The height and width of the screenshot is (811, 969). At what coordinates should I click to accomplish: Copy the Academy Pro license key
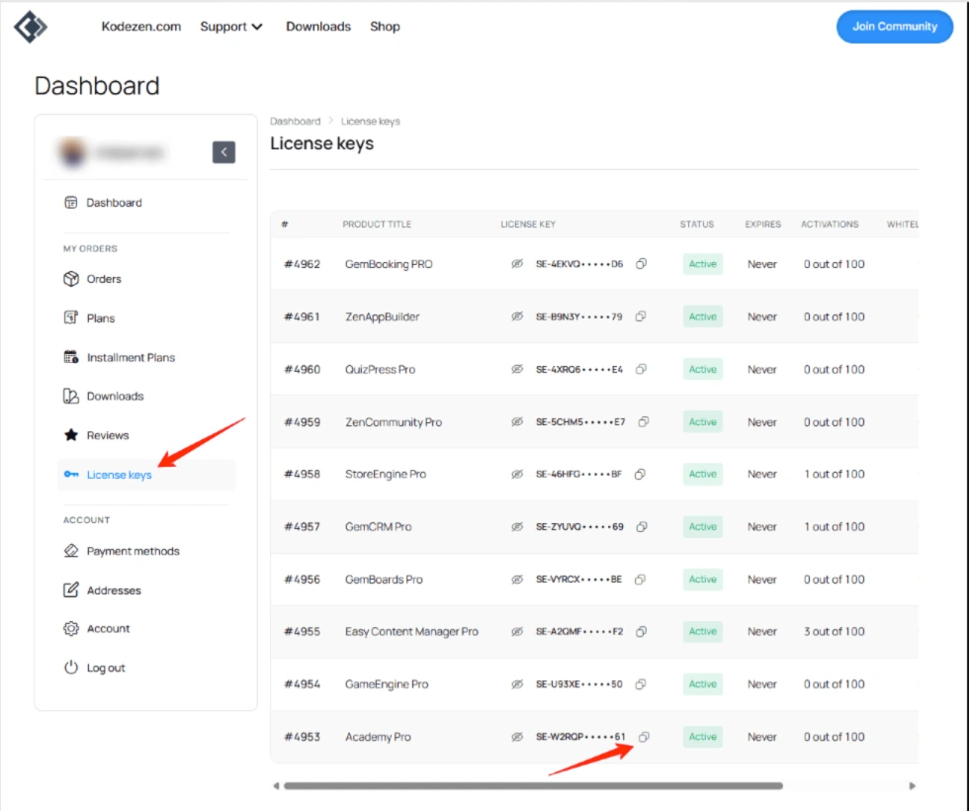pos(644,736)
